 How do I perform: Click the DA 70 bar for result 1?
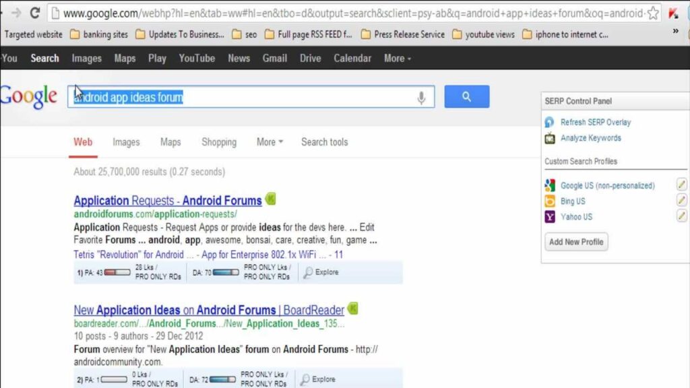(225, 272)
